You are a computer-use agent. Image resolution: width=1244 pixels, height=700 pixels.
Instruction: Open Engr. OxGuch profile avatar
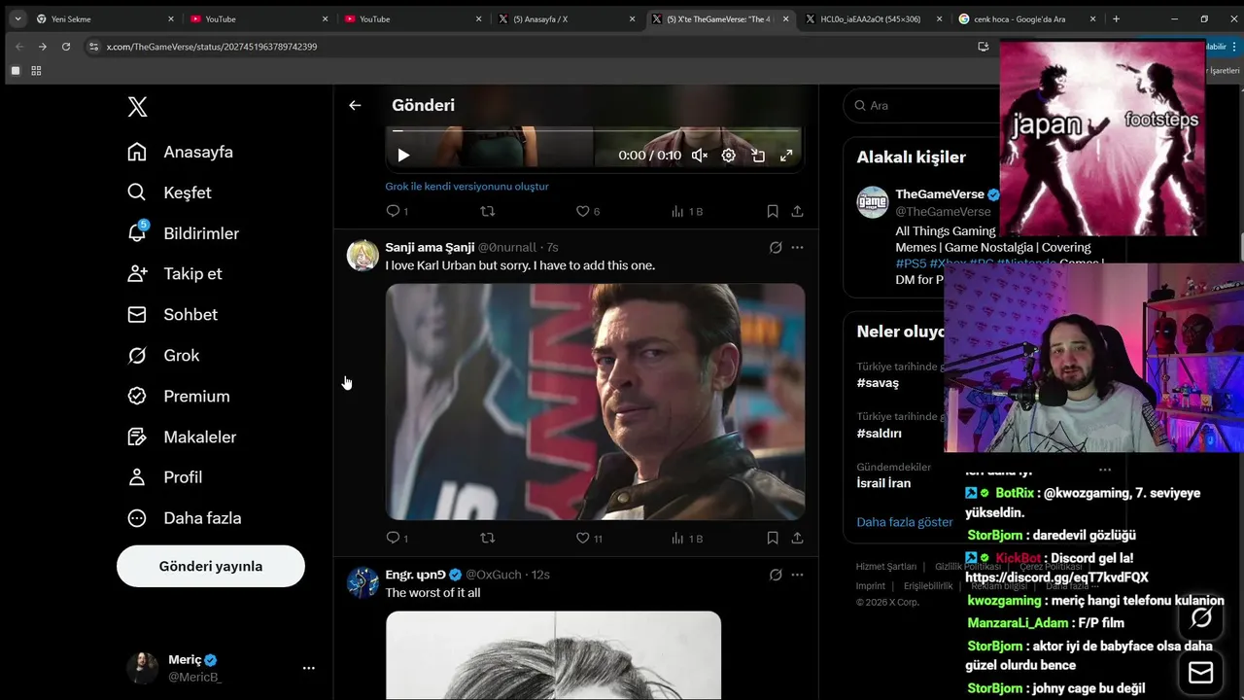tap(363, 581)
